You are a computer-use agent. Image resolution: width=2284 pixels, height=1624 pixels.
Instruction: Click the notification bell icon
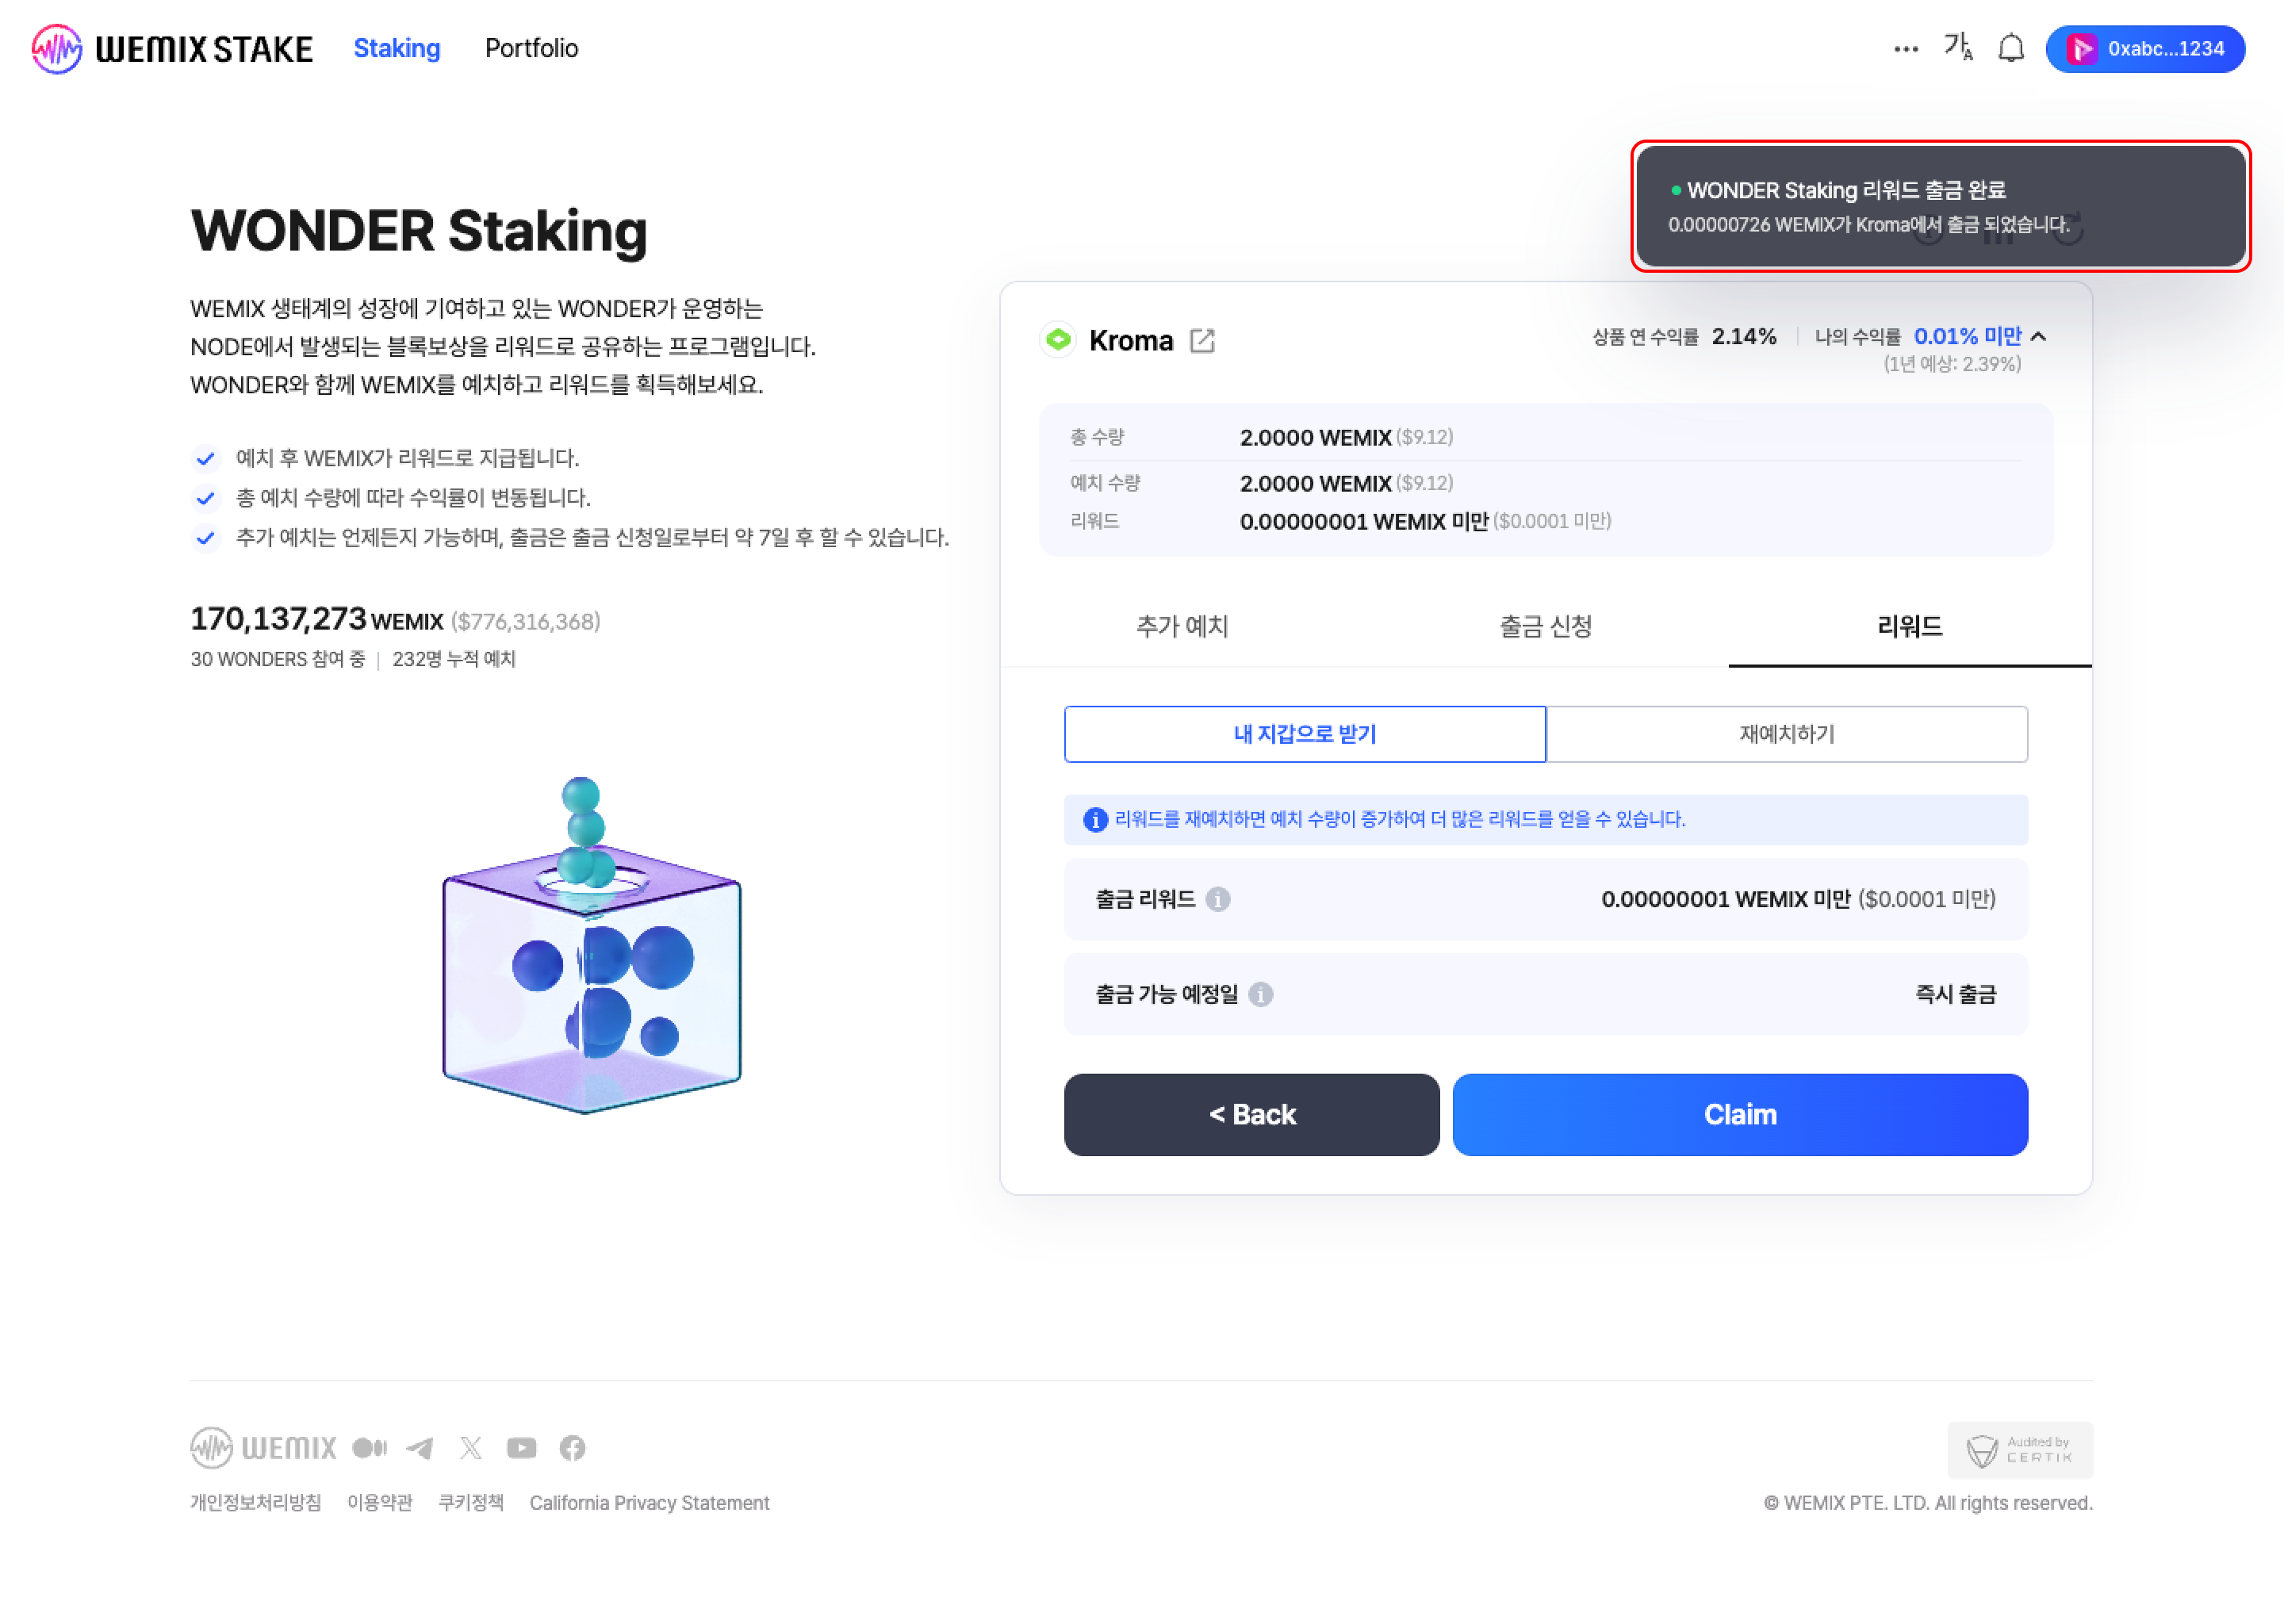pos(2010,48)
